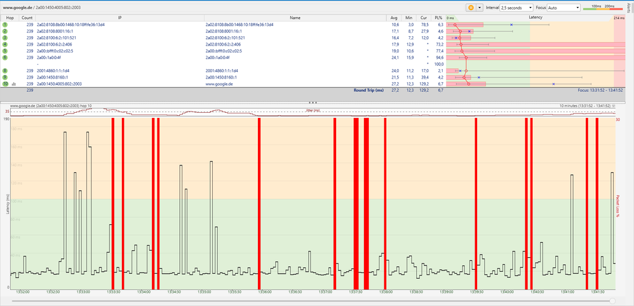Select the hop 3 green circle icon
This screenshot has width=634, height=306.
(x=5, y=38)
